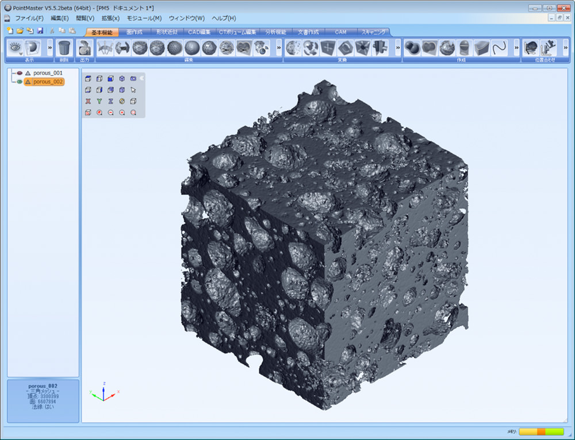Click the heart shape with scissors icon
The height and width of the screenshot is (440, 575).
pyautogui.click(x=244, y=48)
